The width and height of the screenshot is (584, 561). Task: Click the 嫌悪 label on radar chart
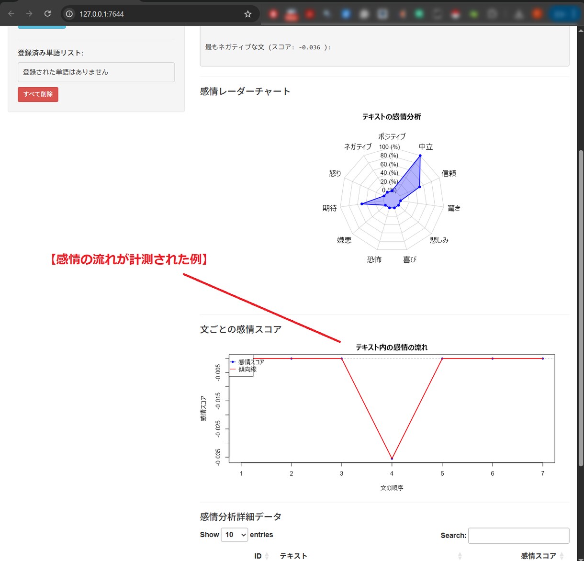pos(344,240)
